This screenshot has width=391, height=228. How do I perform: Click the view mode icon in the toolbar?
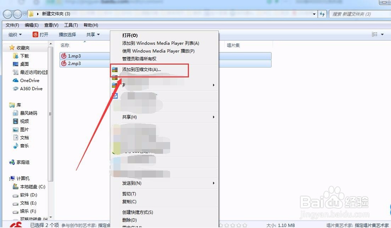[x=375, y=34]
